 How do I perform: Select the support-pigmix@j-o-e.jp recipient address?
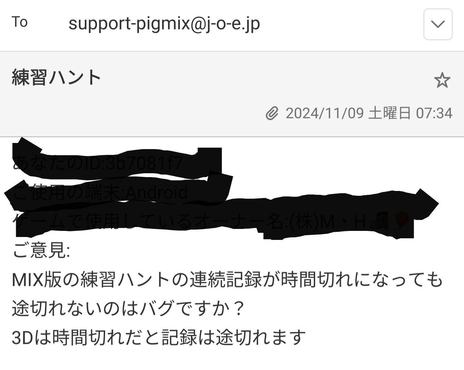(x=164, y=24)
